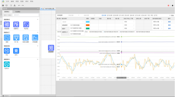Screen dimensions: 175x97
Task: Collapse the 数据集成 section chevron
Action: point(38,19)
